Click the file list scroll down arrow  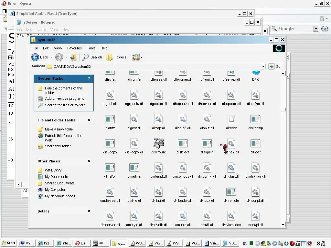coord(283,225)
